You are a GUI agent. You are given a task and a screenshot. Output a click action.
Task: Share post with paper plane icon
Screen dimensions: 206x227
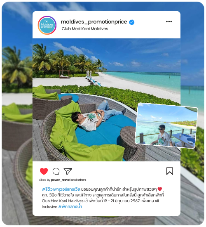coord(68,171)
